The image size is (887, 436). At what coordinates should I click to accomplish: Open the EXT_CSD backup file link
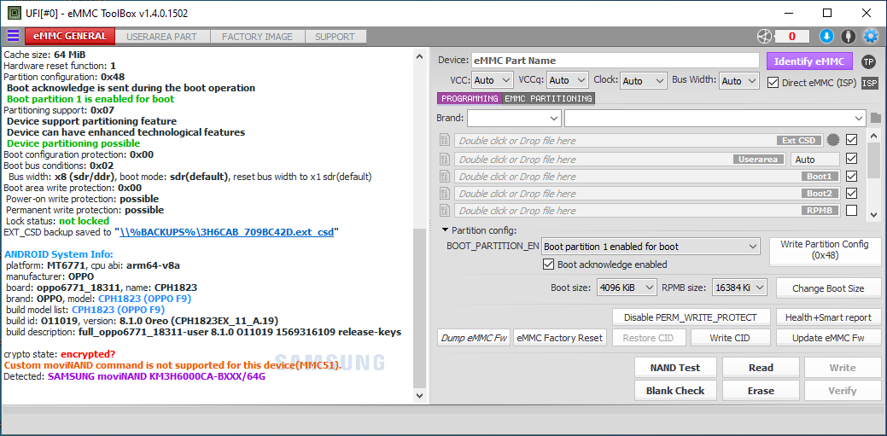(226, 232)
